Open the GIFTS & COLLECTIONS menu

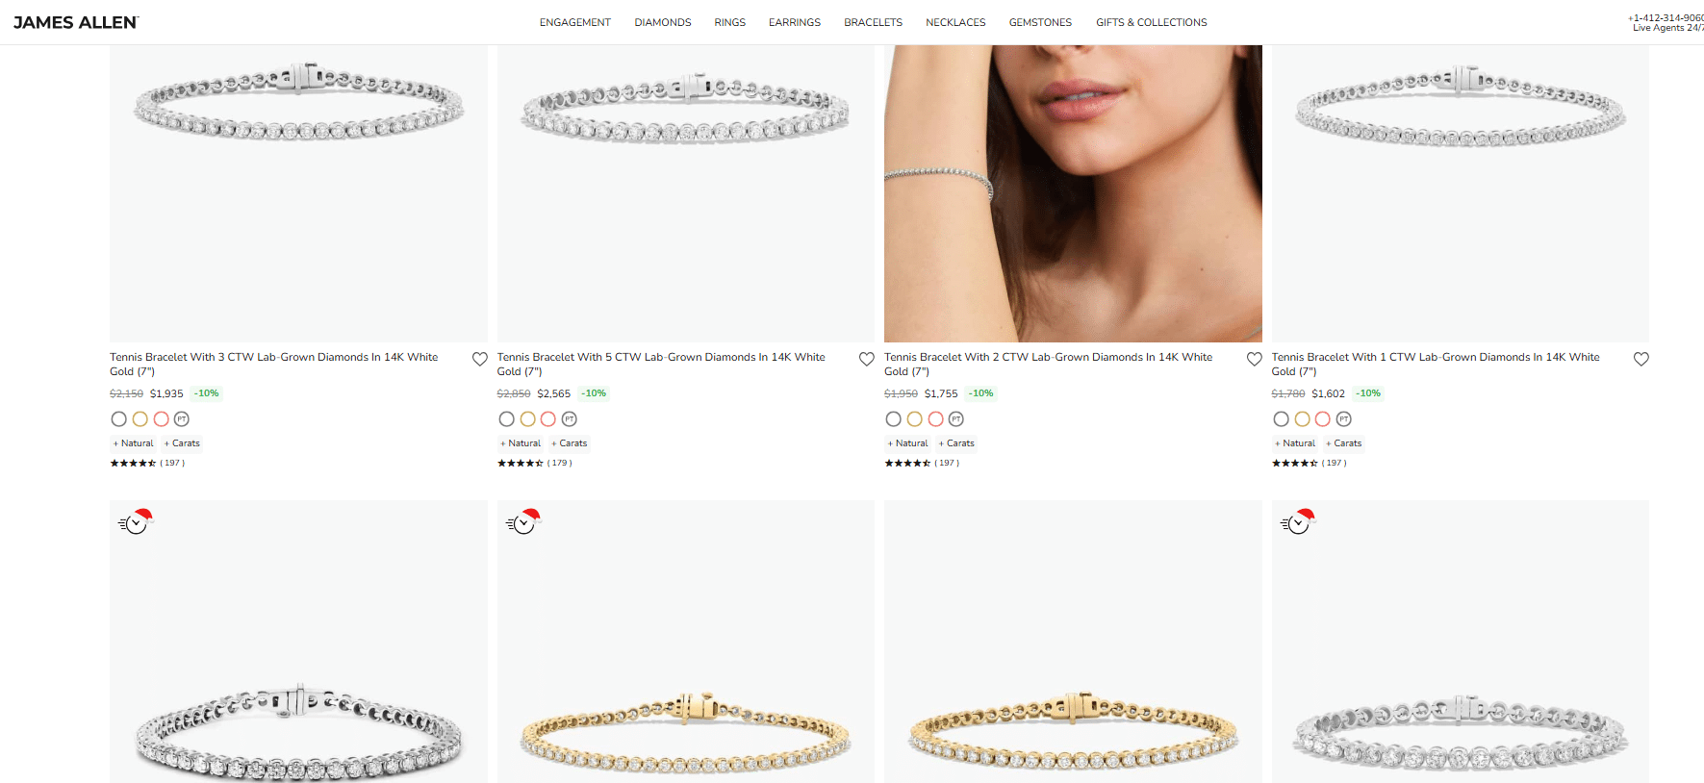point(1151,22)
